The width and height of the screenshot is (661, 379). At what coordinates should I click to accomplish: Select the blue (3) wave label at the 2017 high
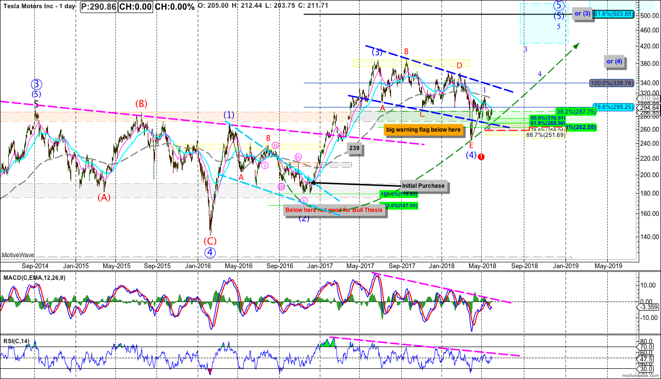pos(378,51)
